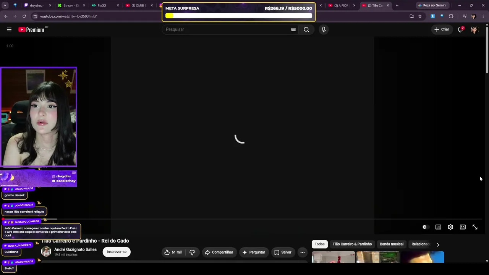
Task: Open the Chrome three-dot menu
Action: tap(483, 16)
